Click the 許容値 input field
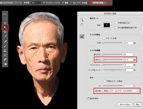 (36, 3)
